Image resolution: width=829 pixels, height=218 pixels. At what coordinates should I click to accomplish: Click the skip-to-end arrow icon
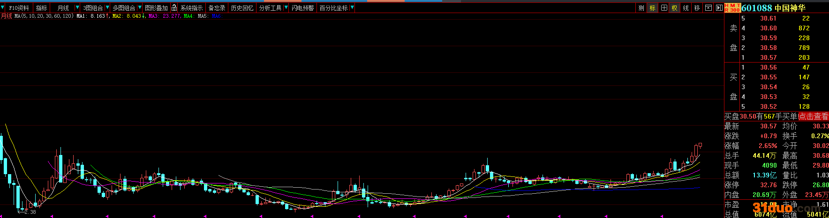pos(719,8)
